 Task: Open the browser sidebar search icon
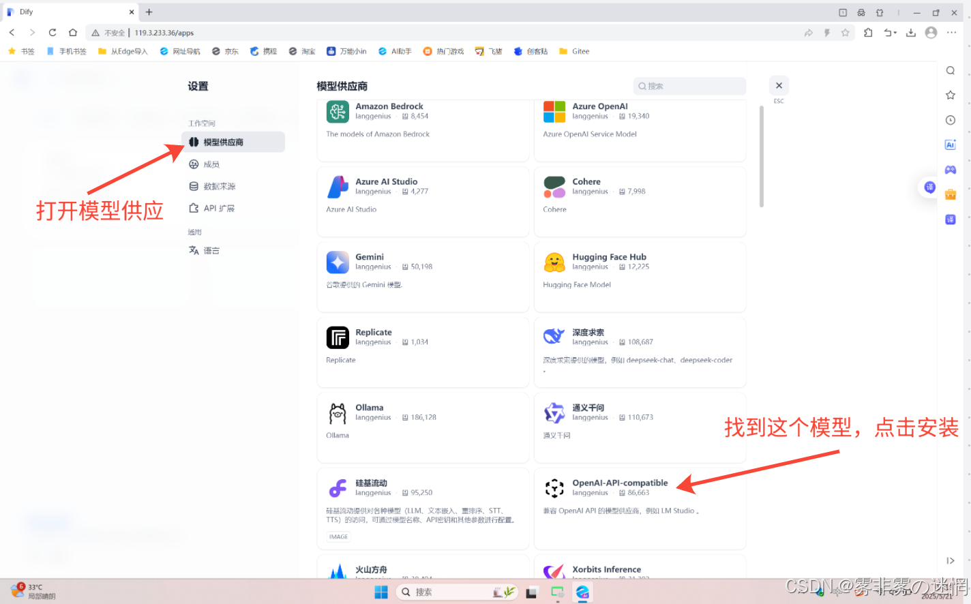[x=950, y=70]
